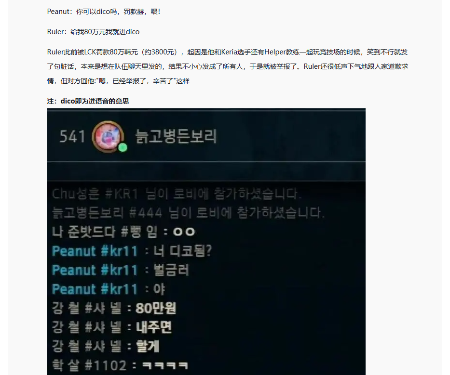Click the green online status dot

[x=123, y=147]
